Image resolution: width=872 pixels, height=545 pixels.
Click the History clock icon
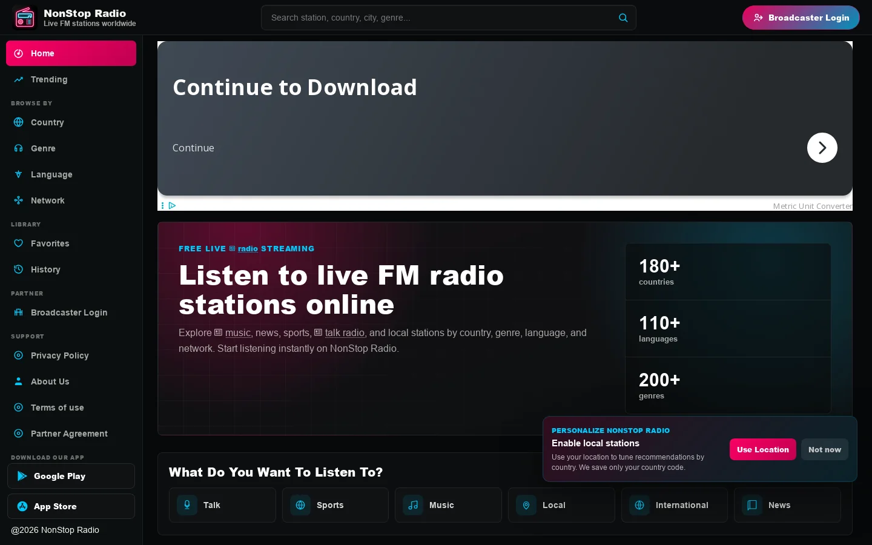coord(19,269)
